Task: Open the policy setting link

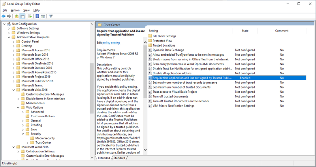Action: tap(111, 43)
